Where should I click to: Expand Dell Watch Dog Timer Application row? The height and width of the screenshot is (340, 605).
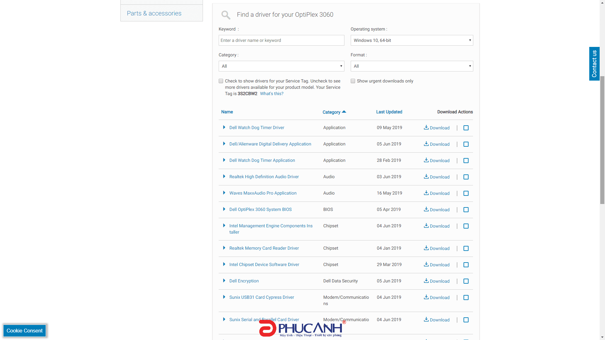click(x=224, y=160)
